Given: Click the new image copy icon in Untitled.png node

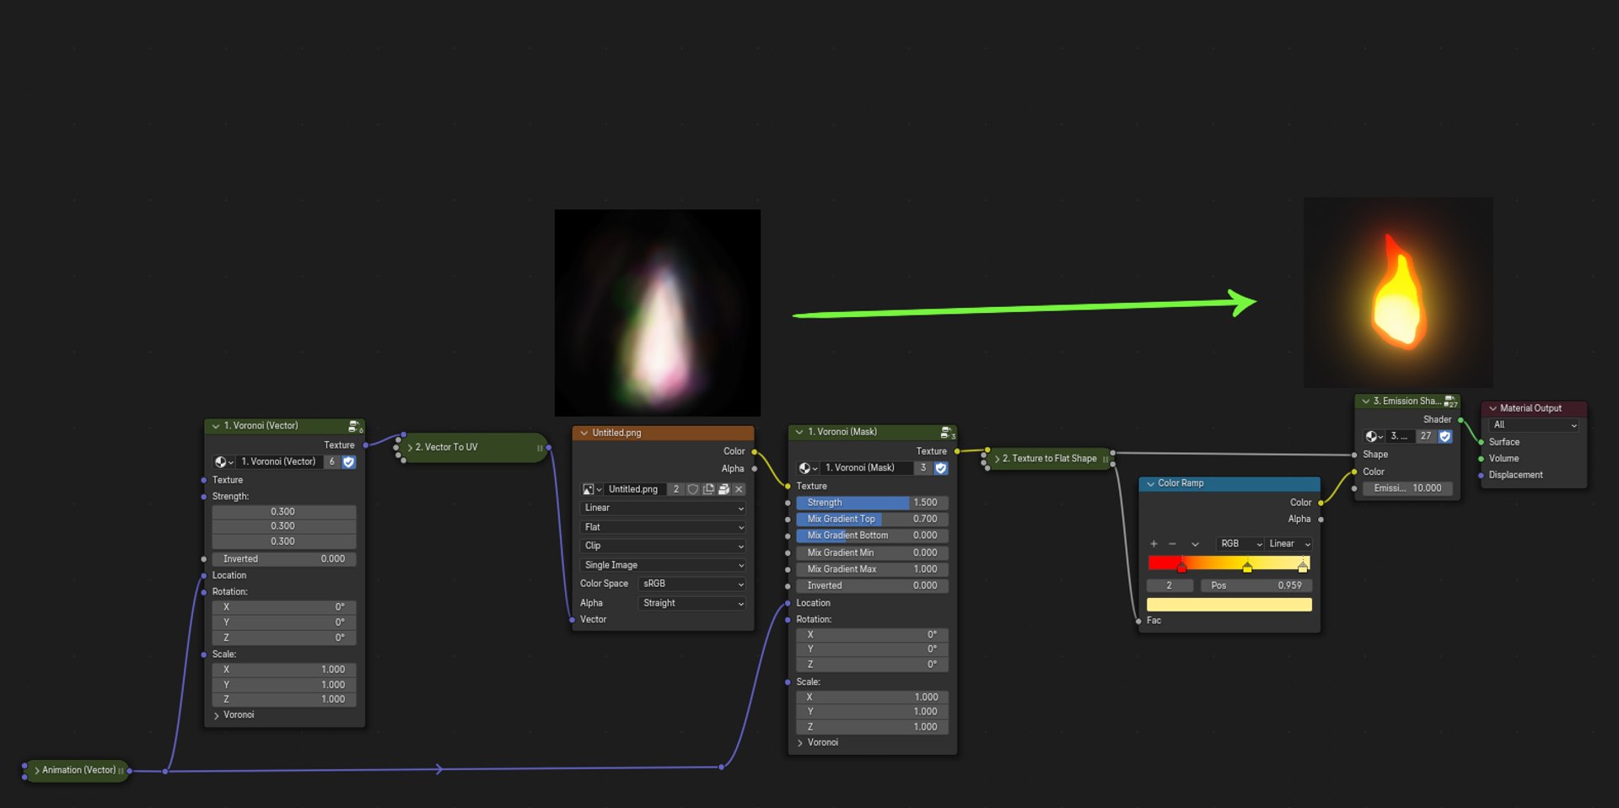Looking at the screenshot, I should (x=708, y=489).
